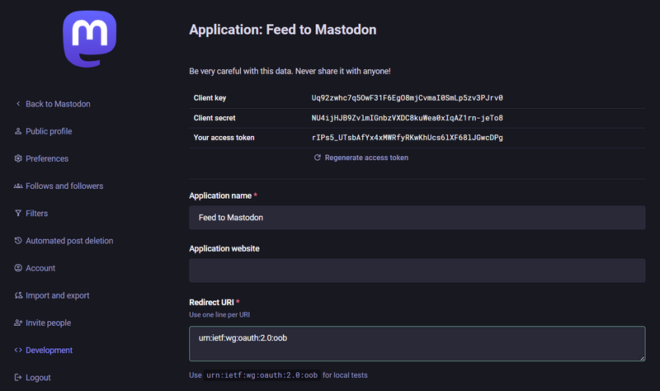Viewport: 660px width, 391px height.
Task: Open Public profile settings
Action: point(49,131)
